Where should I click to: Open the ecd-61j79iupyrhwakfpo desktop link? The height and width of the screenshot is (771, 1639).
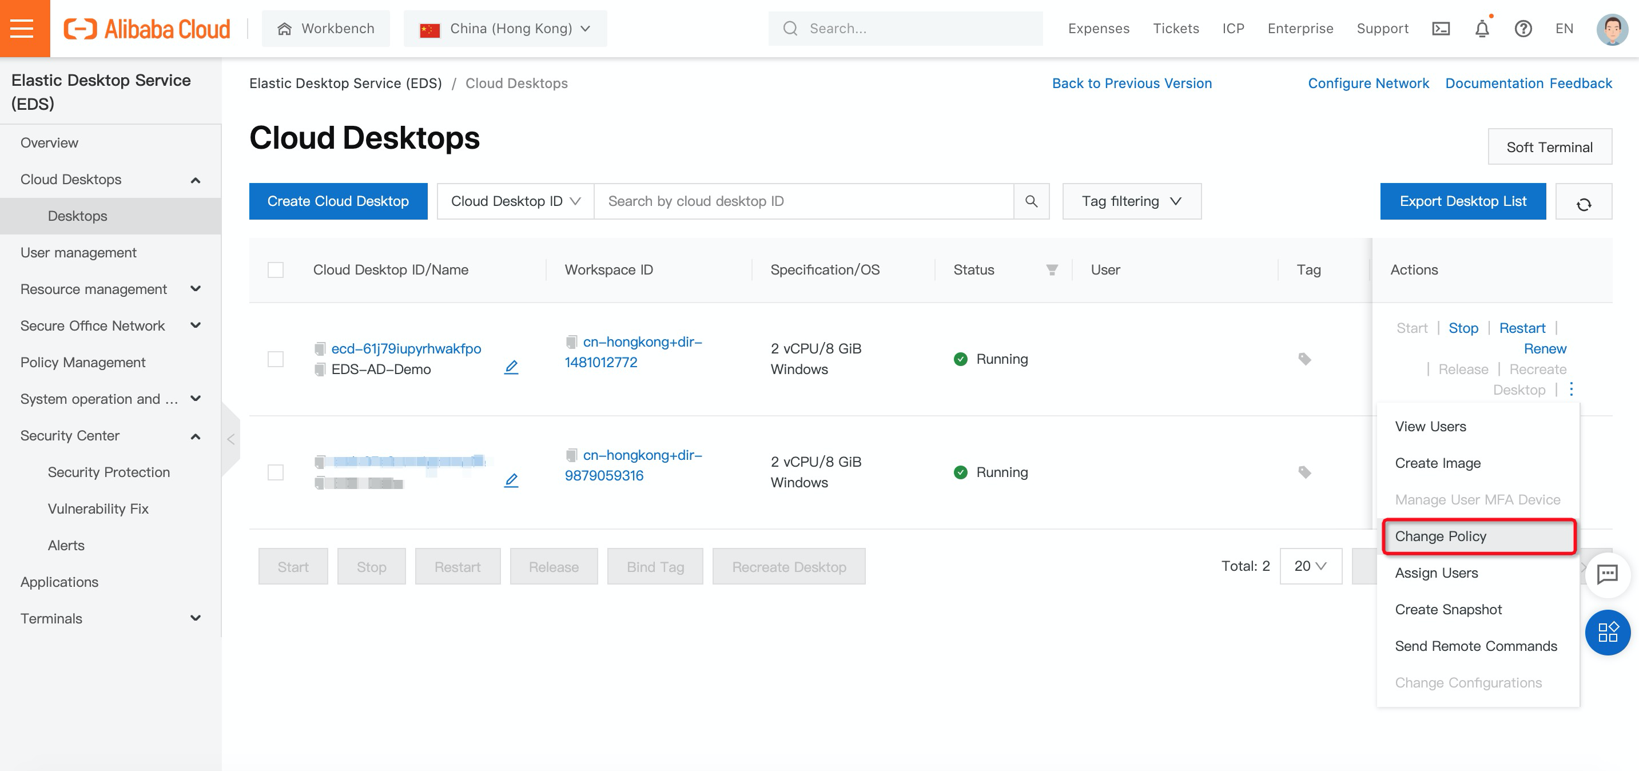point(406,348)
